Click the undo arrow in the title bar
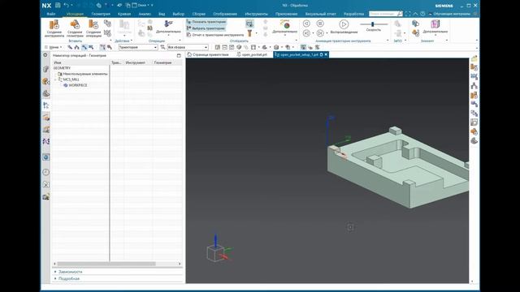 (67, 6)
